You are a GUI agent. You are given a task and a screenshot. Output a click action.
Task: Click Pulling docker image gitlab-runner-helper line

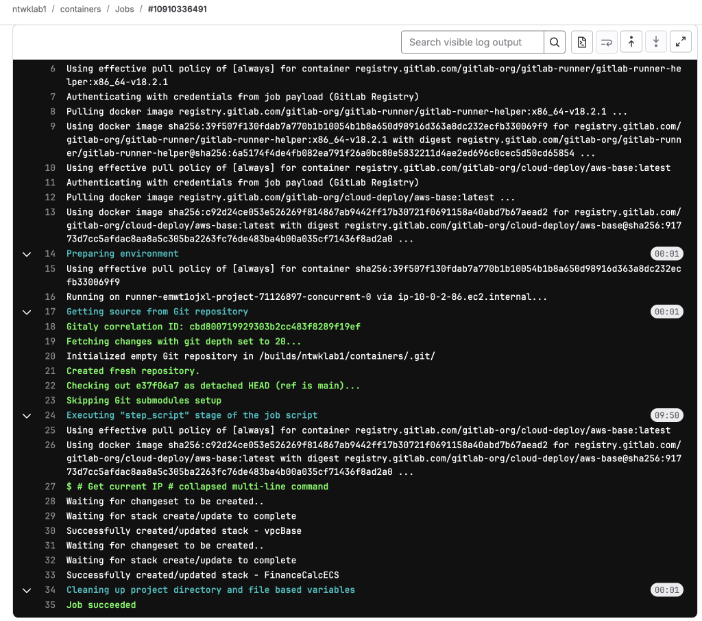pos(347,112)
